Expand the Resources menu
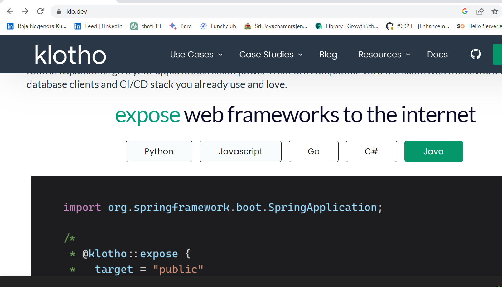The height and width of the screenshot is (287, 502). [x=384, y=54]
